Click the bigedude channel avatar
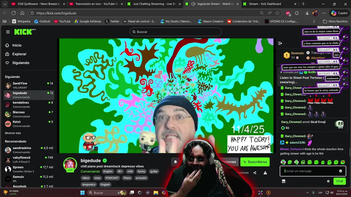351x197 pixels. coord(70,164)
